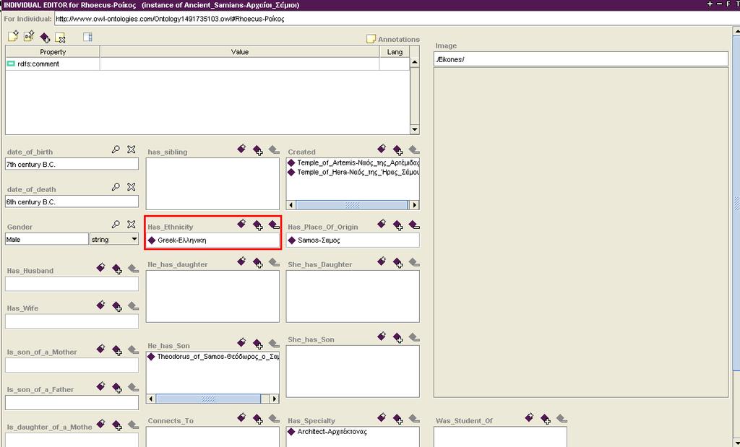740x447 pixels.
Task: Click the horizontal scrollbar thumb of Created list
Action: click(x=352, y=205)
